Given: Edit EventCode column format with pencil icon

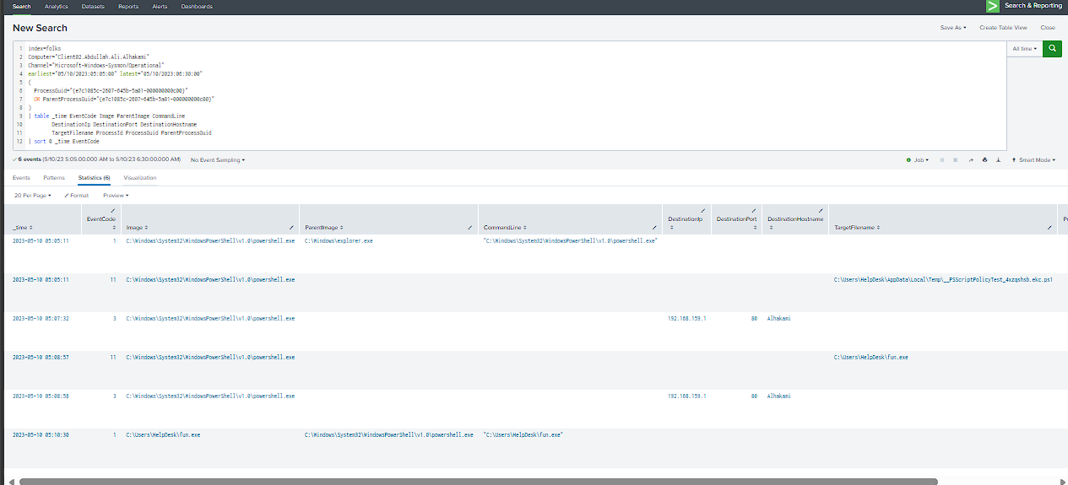Looking at the screenshot, I should 113,210.
